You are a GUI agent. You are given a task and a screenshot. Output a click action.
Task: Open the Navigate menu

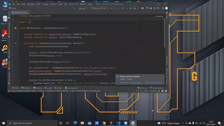[31, 4]
